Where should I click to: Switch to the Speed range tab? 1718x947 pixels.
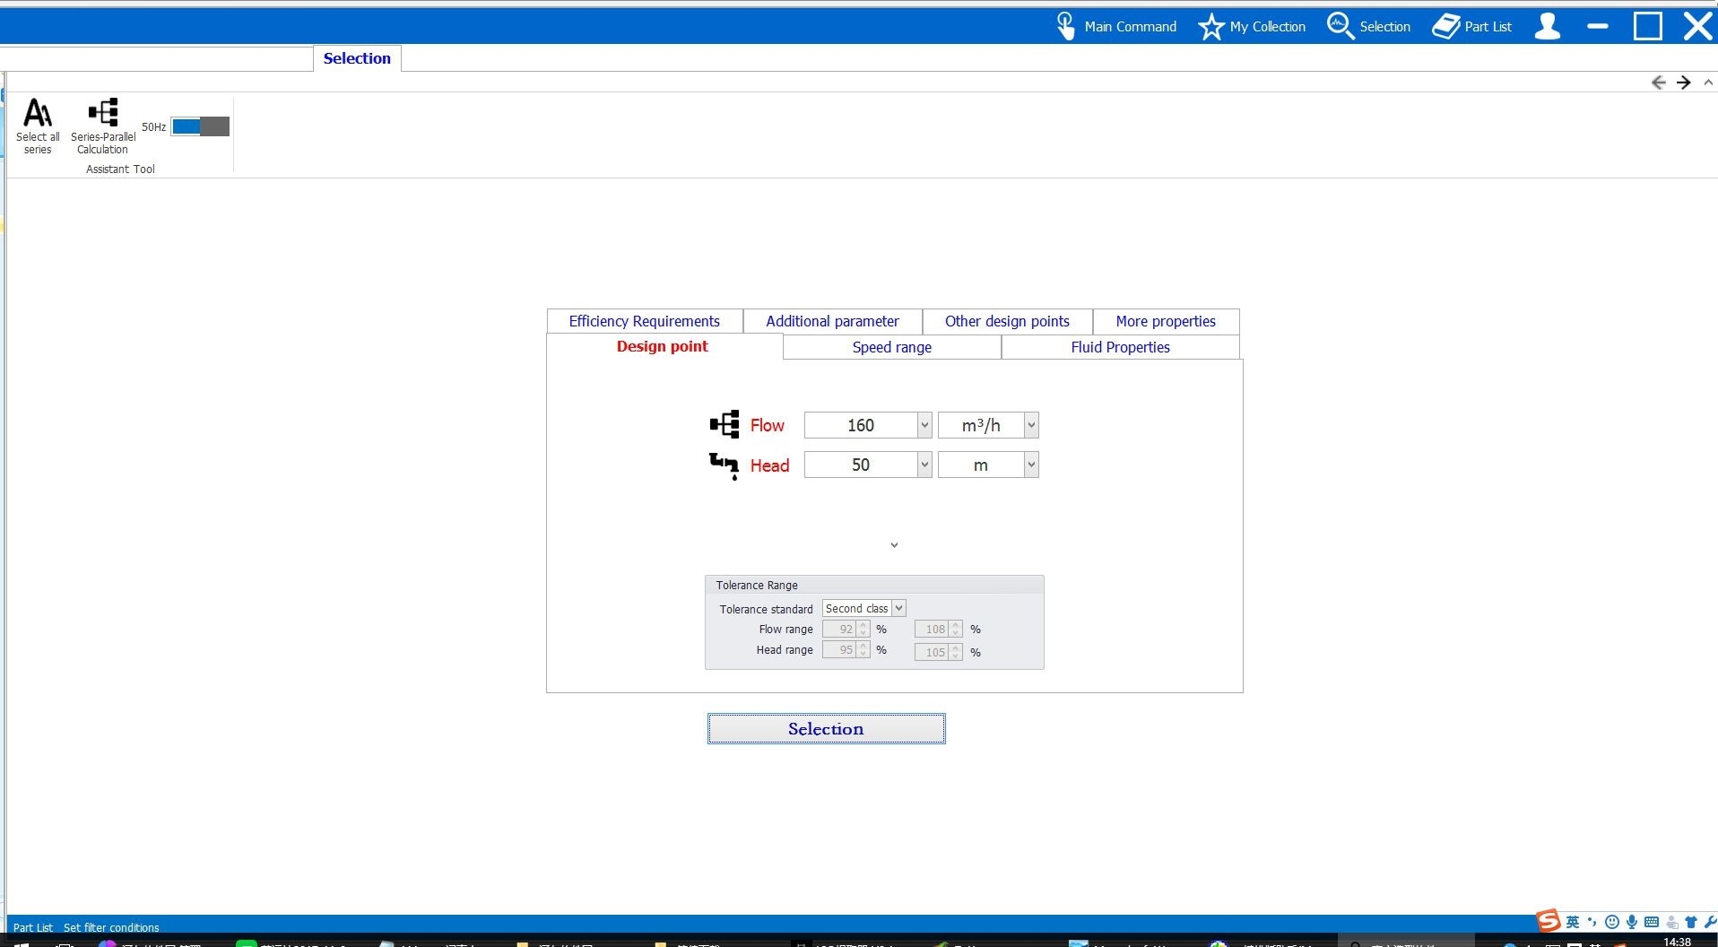[891, 347]
